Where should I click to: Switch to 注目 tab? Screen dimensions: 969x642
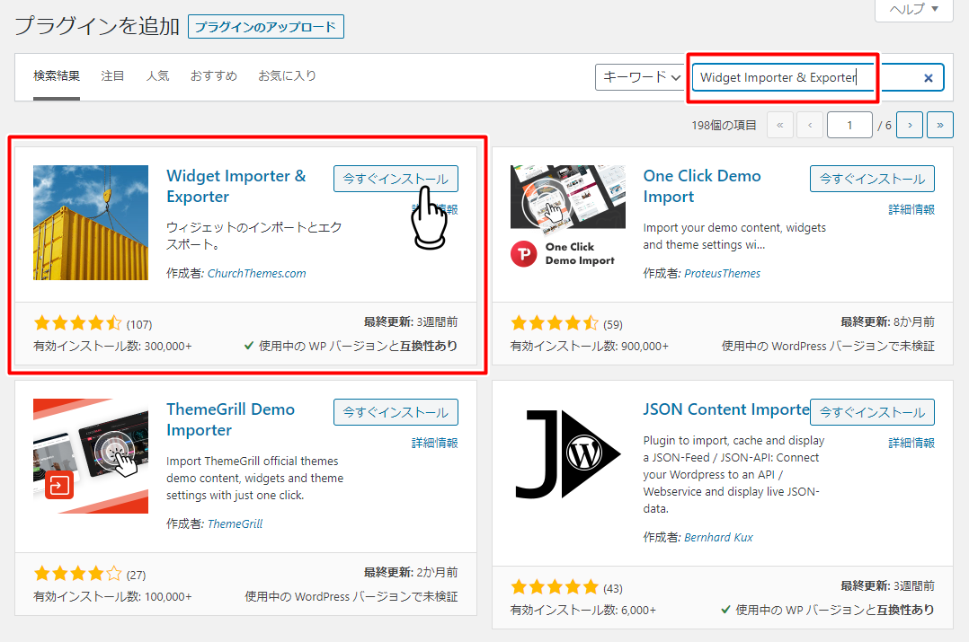[112, 76]
